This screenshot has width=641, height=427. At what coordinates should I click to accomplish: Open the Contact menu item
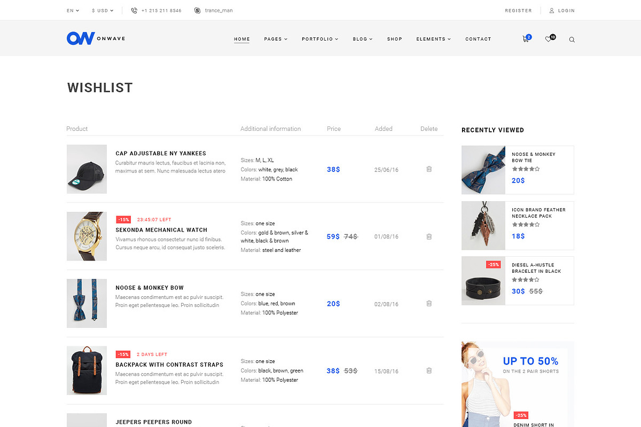pos(478,39)
